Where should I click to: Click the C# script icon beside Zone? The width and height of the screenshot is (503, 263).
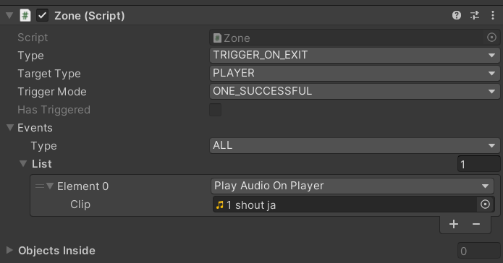point(25,15)
